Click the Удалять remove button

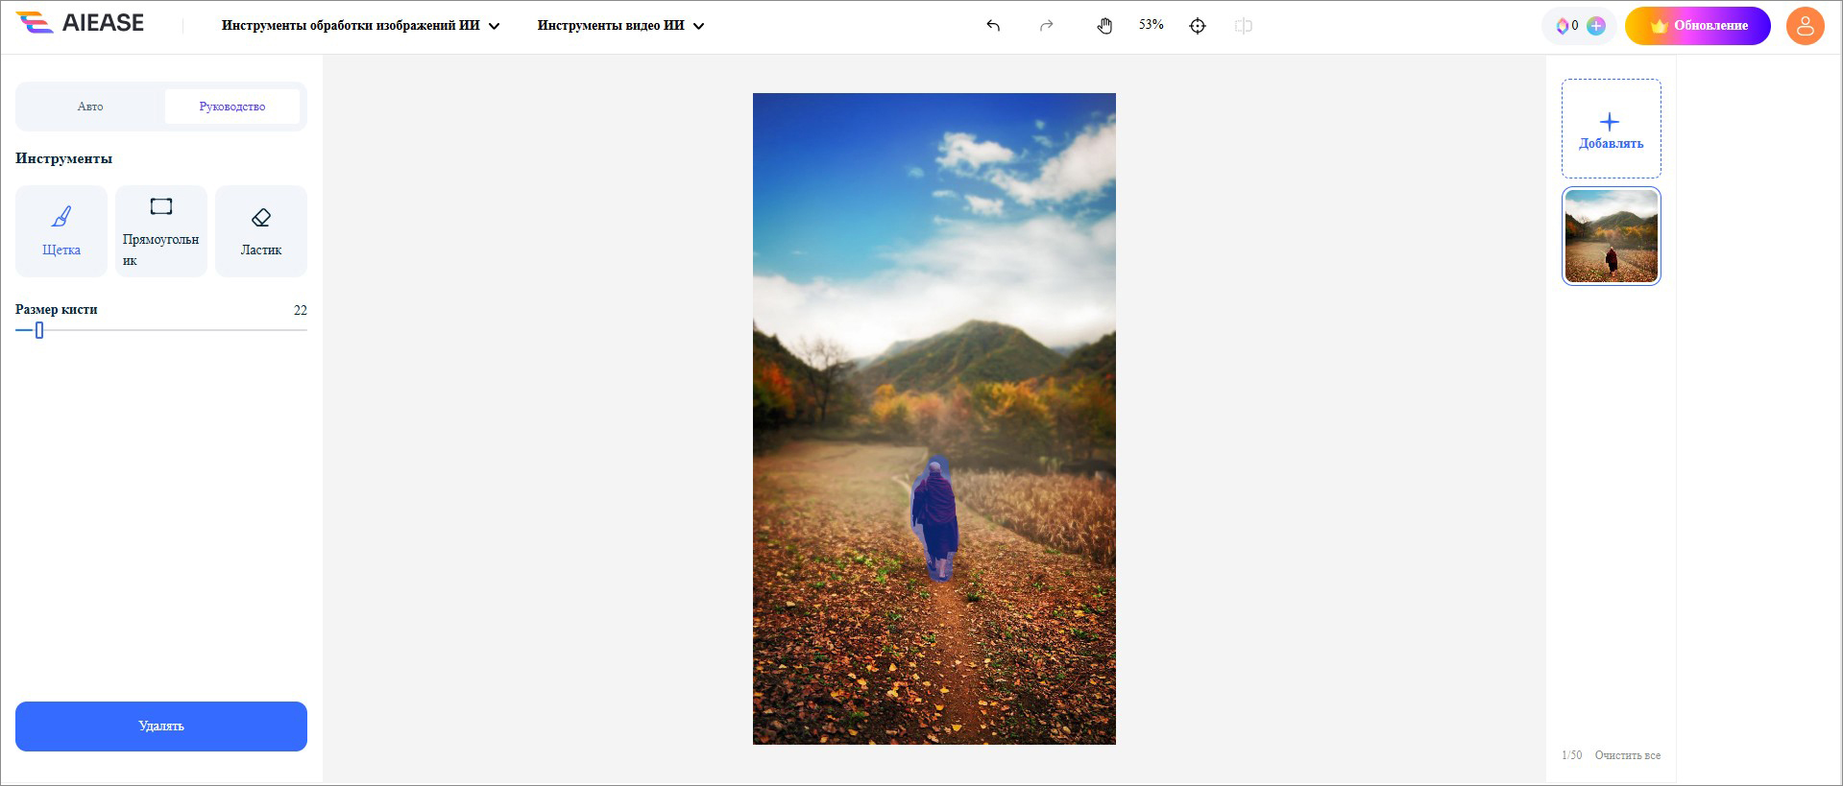[161, 726]
